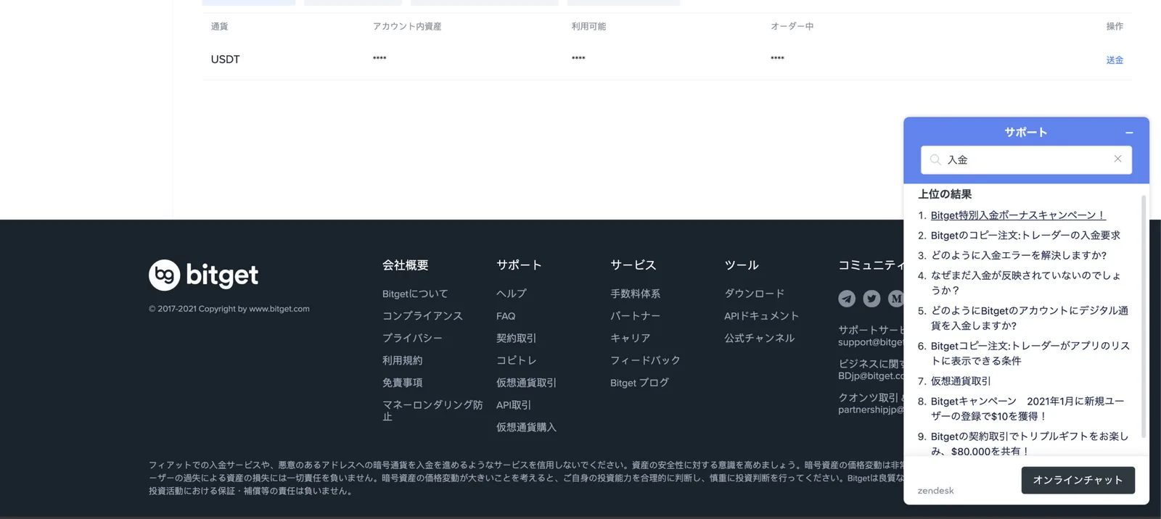Click the アカウント内資産 column header
Viewport: 1161px width, 519px height.
point(407,26)
